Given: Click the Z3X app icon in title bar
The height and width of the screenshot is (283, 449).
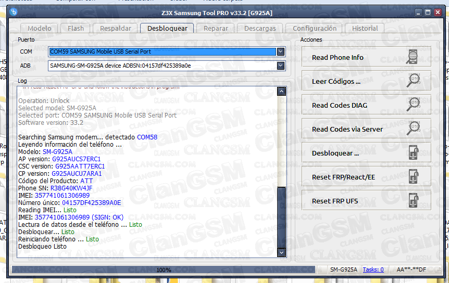Looking at the screenshot, I should coord(13,12).
